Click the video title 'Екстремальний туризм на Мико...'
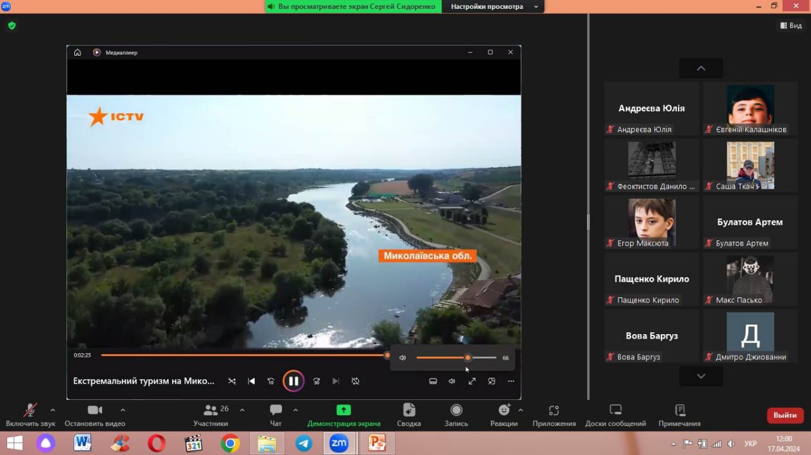Image resolution: width=811 pixels, height=455 pixels. coord(144,381)
